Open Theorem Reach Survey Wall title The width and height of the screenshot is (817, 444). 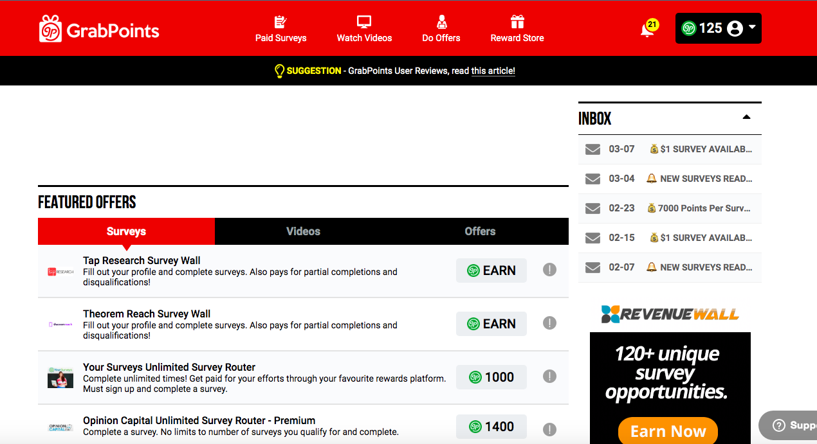tap(147, 314)
